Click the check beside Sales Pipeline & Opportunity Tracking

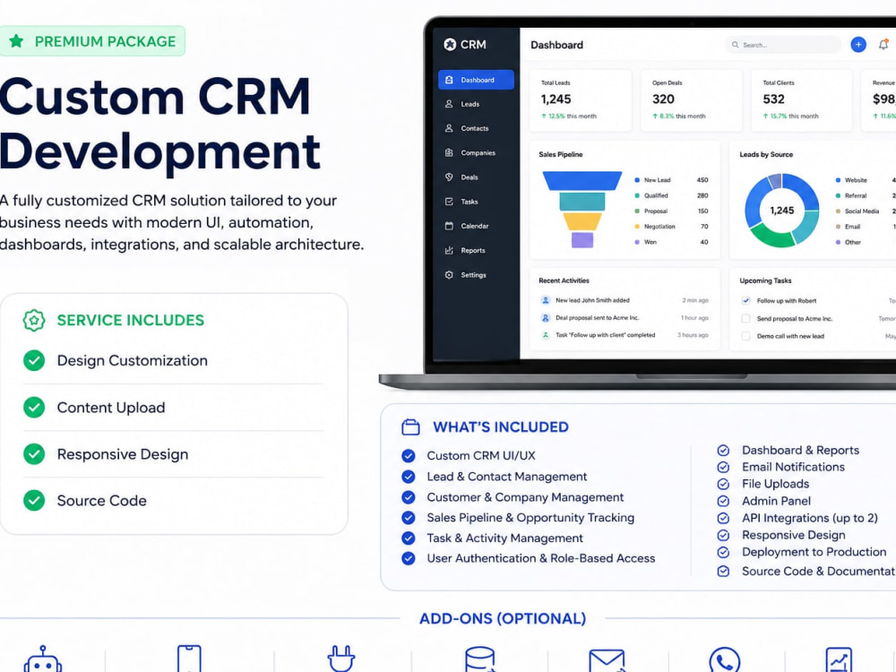point(408,518)
